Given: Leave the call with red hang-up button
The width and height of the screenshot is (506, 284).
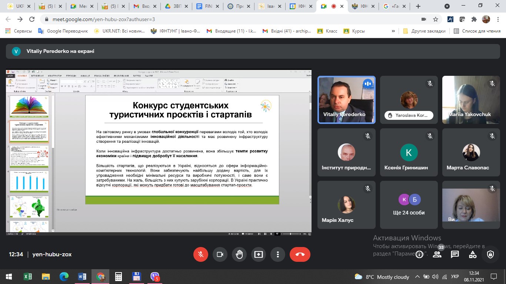Looking at the screenshot, I should [x=300, y=254].
